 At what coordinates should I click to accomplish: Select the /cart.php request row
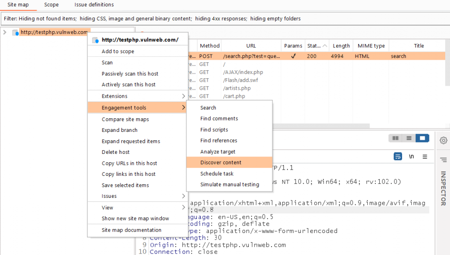pyautogui.click(x=316, y=96)
